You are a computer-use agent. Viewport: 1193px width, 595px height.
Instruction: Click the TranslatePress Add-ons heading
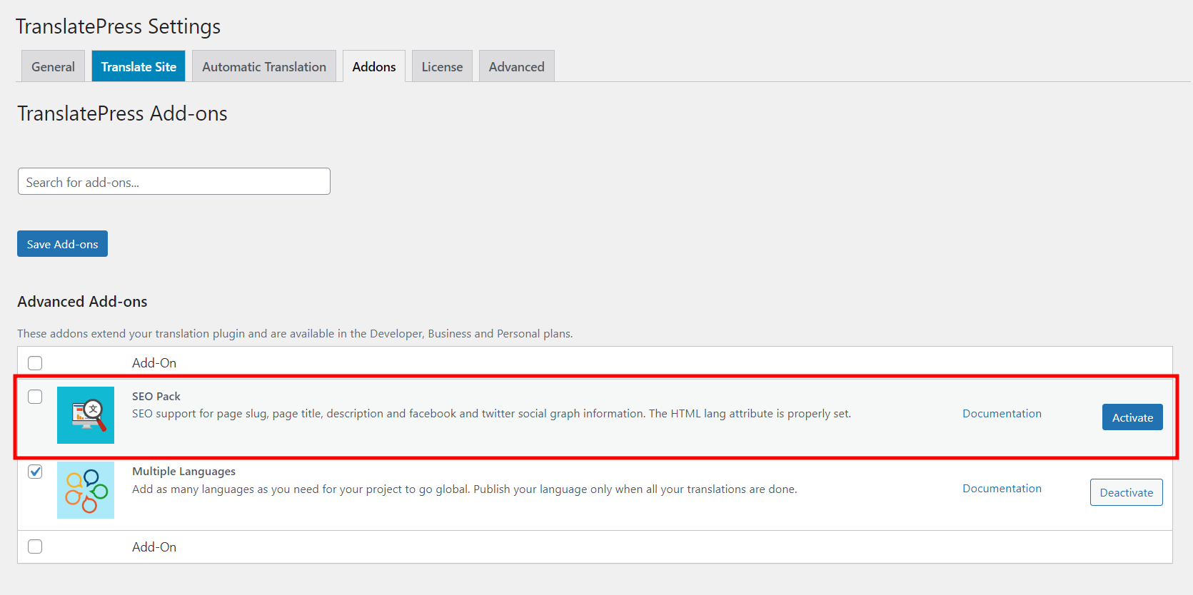(122, 113)
